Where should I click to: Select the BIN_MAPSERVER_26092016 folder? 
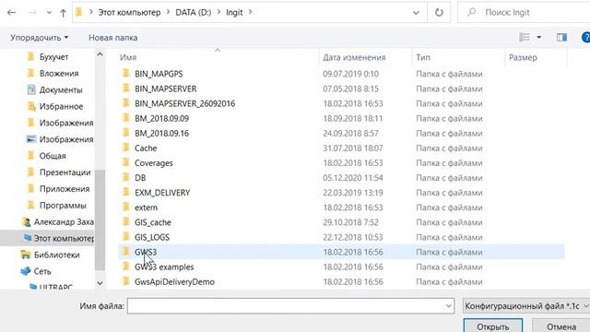[x=184, y=103]
